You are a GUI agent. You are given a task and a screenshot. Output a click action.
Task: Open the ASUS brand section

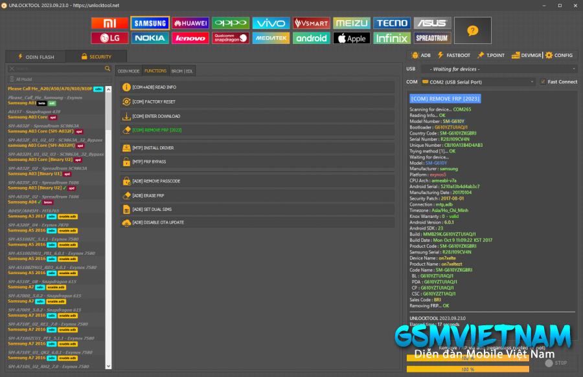tap(433, 23)
